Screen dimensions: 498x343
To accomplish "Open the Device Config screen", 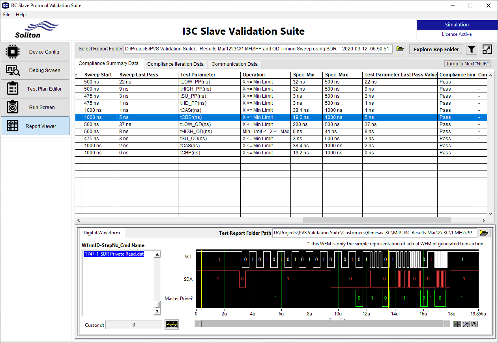I will 35,52.
